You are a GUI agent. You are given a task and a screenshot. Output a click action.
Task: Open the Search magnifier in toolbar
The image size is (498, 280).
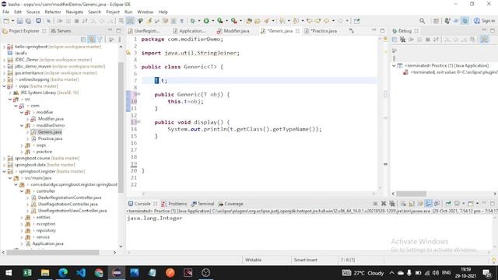422,21
